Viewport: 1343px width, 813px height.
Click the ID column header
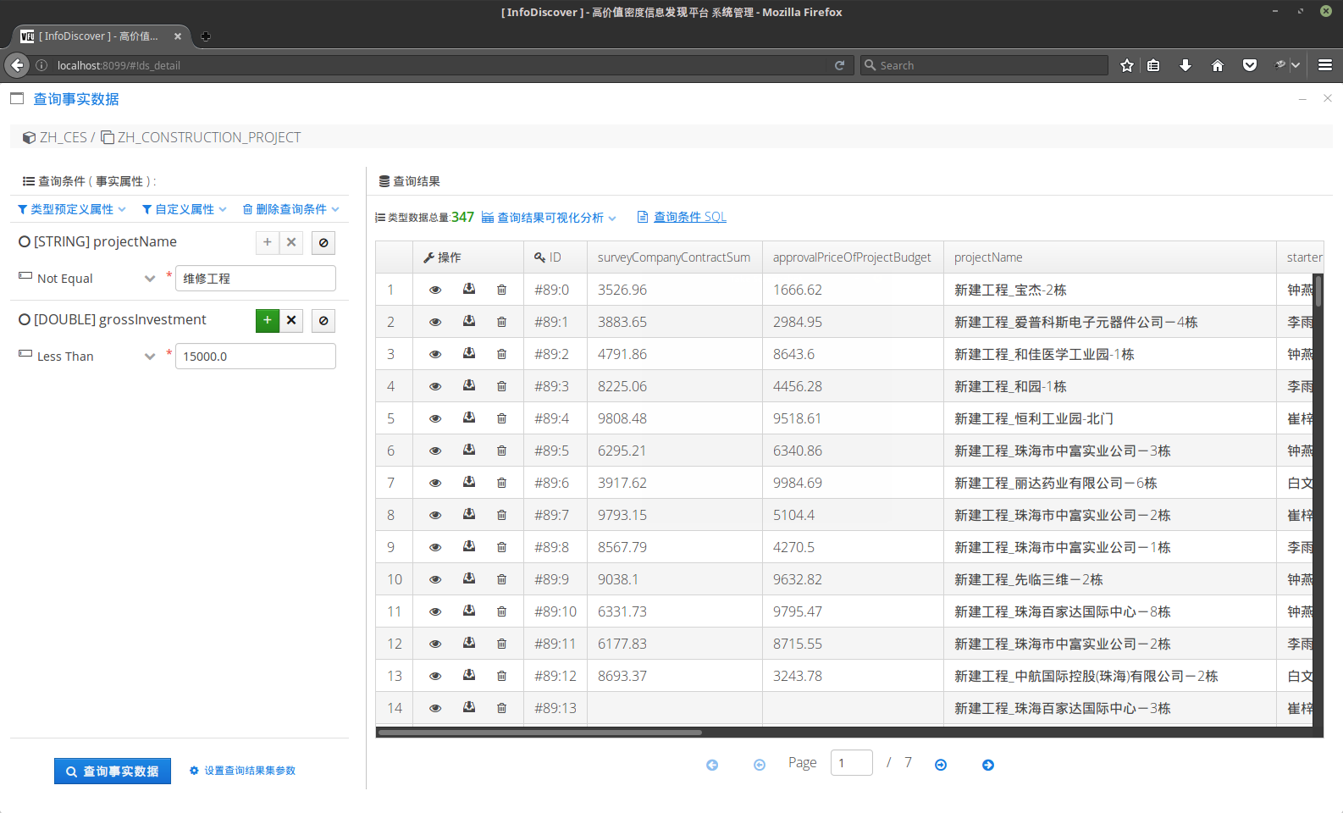555,257
